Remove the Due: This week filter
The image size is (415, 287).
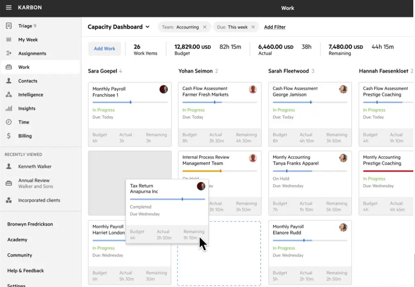pyautogui.click(x=253, y=27)
